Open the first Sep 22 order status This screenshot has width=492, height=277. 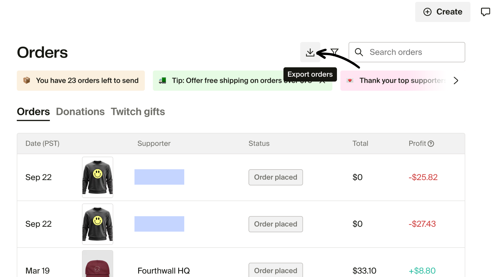tap(276, 177)
